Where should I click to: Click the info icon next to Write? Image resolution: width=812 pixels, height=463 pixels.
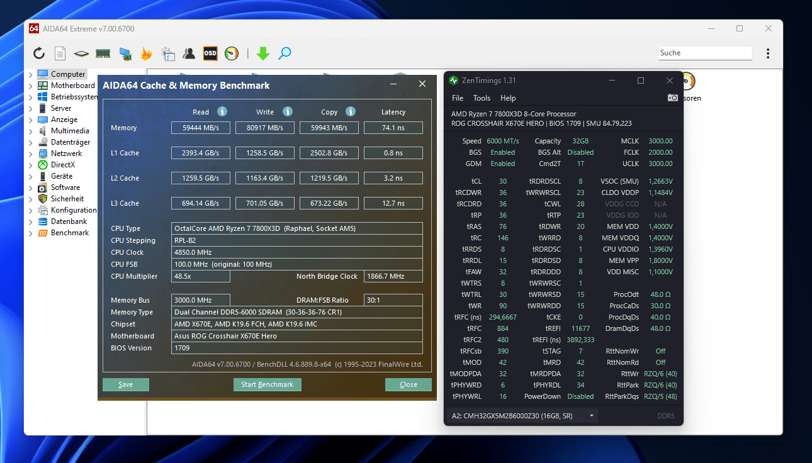tap(287, 111)
